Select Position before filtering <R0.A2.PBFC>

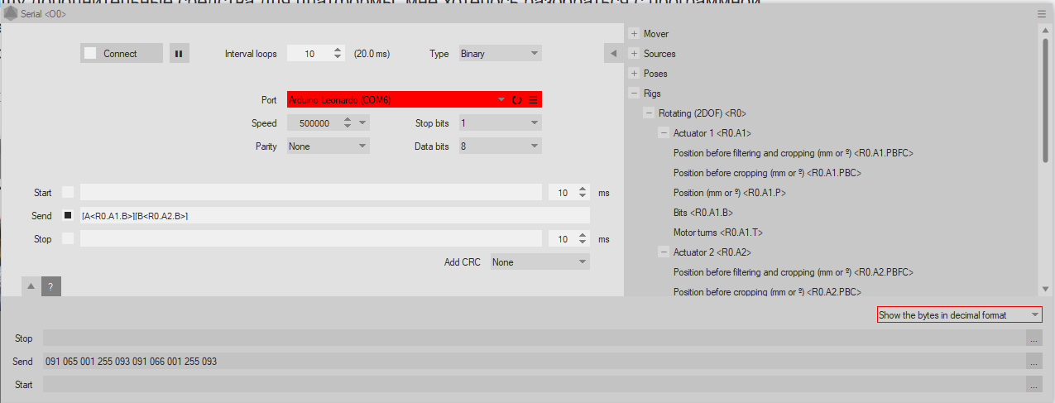pos(794,272)
